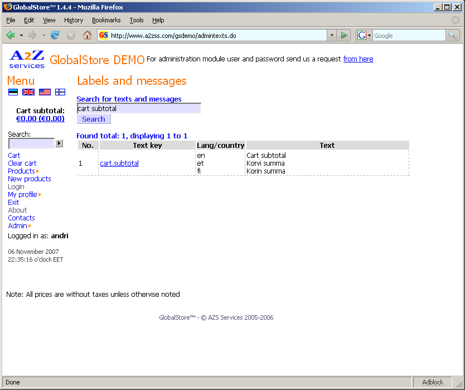465x390 pixels.
Task: Go to the Firefox home page
Action: click(x=87, y=35)
